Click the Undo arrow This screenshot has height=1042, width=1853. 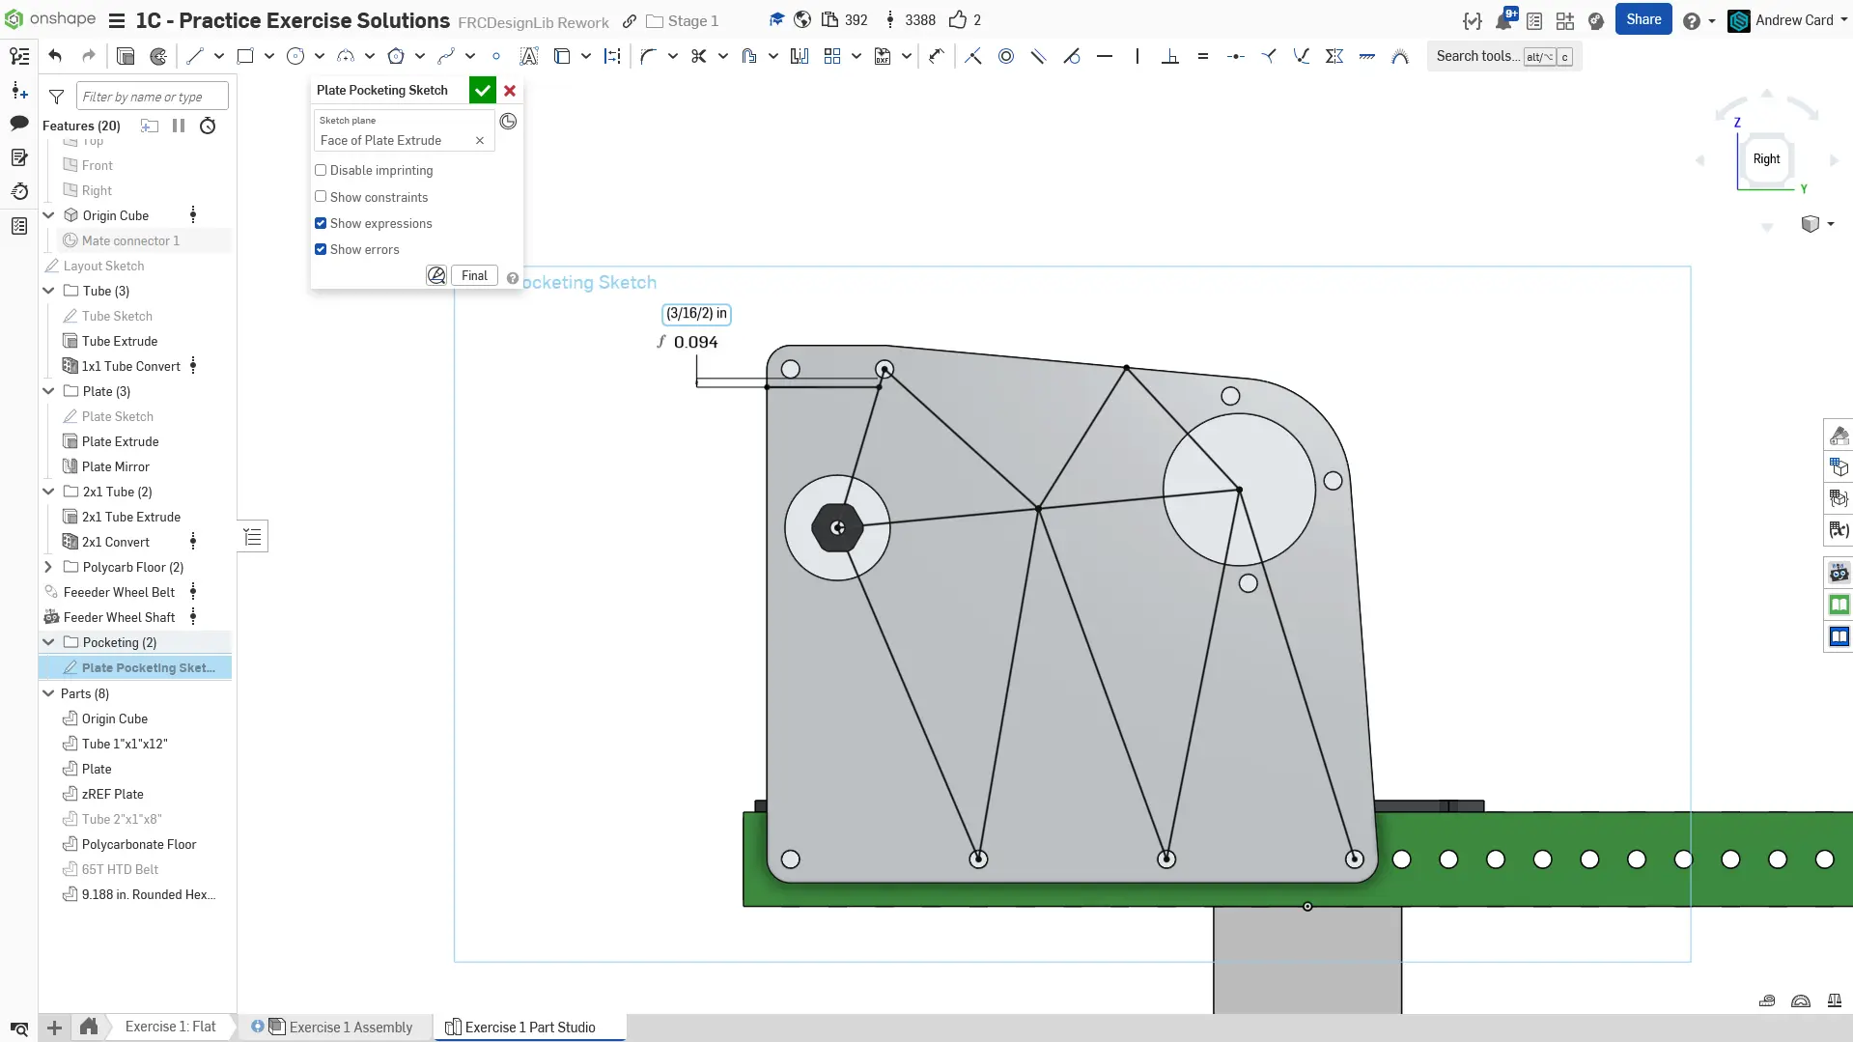pos(55,56)
